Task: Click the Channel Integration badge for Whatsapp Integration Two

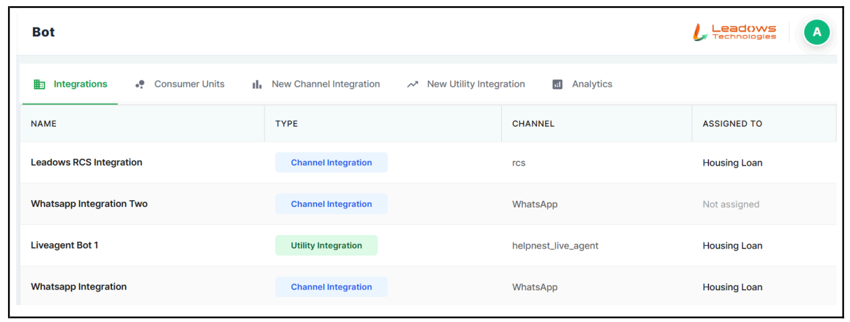Action: 331,204
